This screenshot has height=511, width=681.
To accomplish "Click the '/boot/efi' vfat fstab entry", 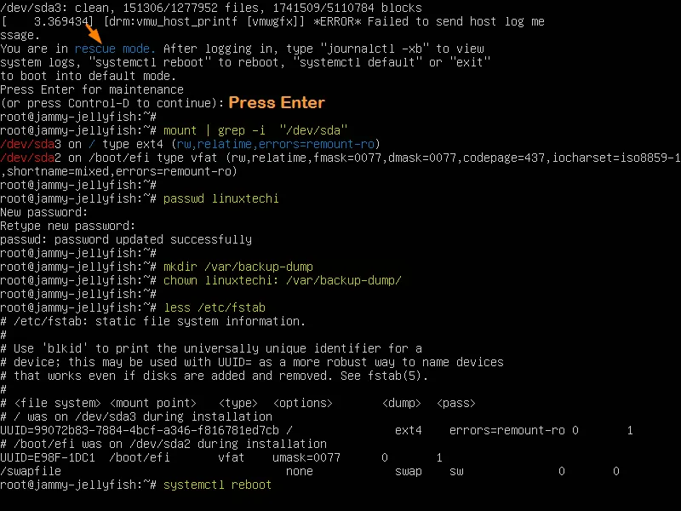I will click(x=136, y=457).
